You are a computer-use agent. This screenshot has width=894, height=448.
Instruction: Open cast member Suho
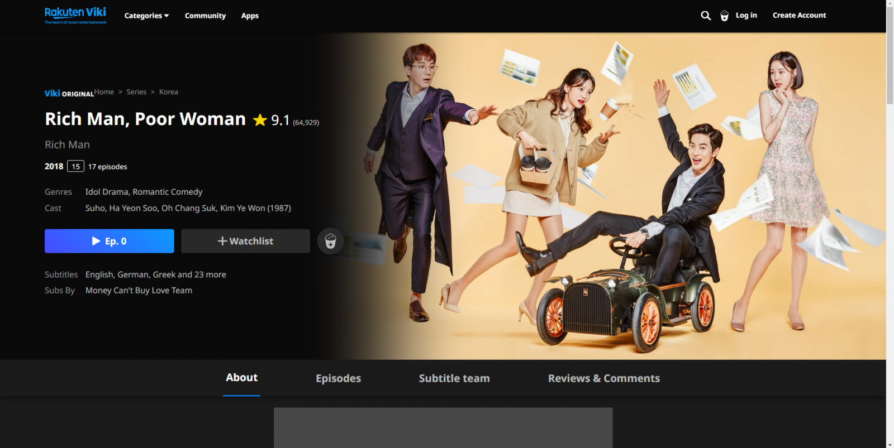95,208
